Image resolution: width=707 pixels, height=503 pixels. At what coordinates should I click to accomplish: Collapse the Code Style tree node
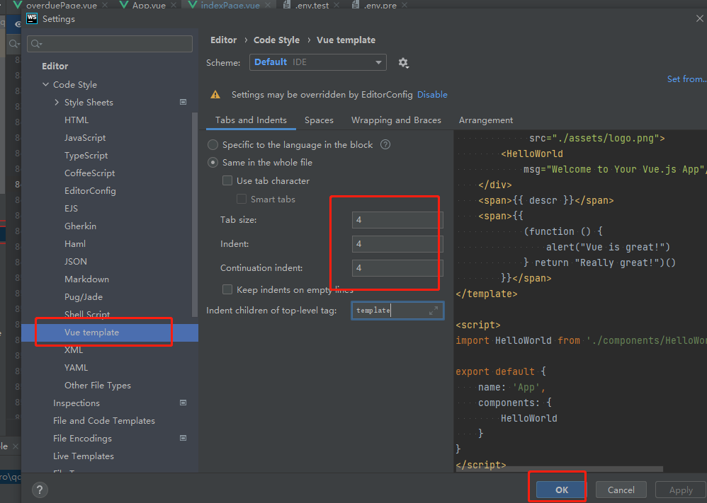point(45,83)
